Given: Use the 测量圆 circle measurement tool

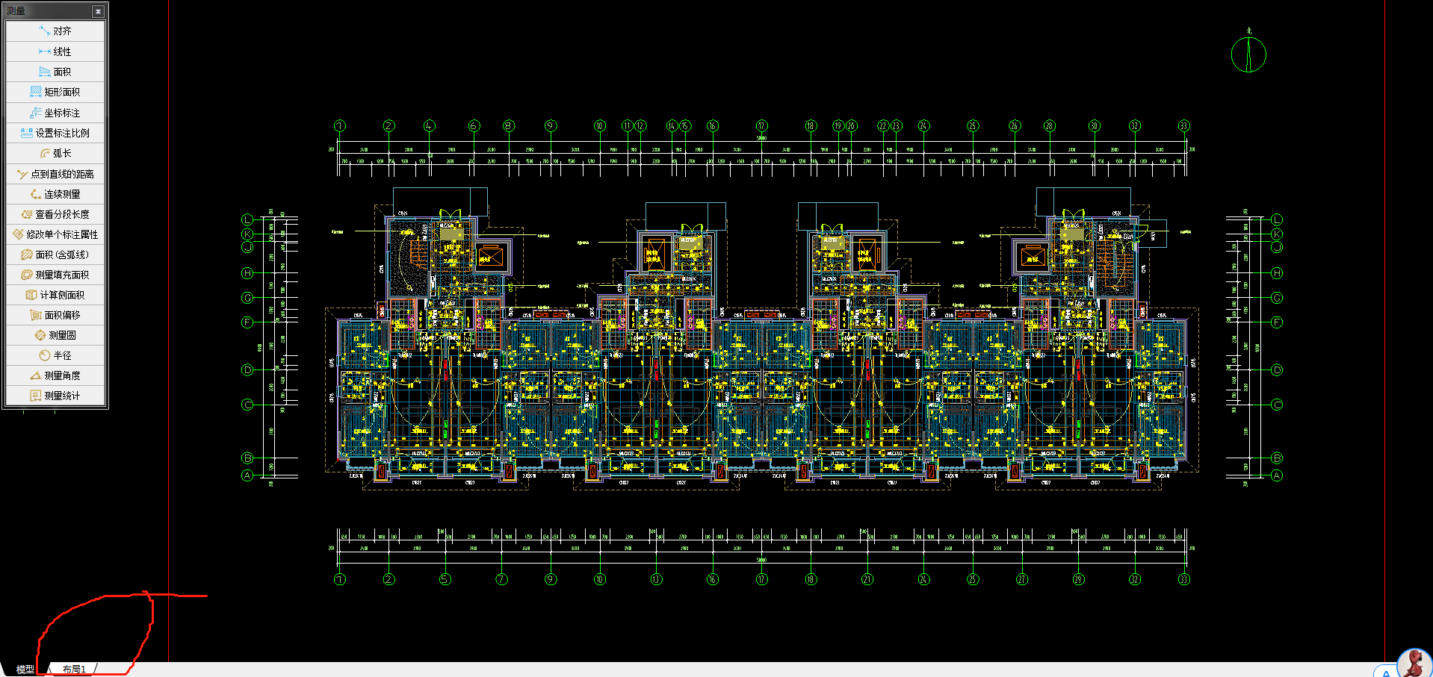Looking at the screenshot, I should pos(55,335).
